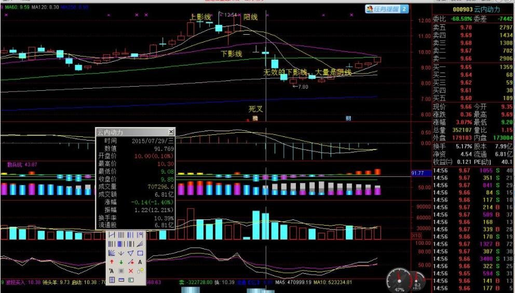Click the trade row with volume 1055

(x=473, y=171)
